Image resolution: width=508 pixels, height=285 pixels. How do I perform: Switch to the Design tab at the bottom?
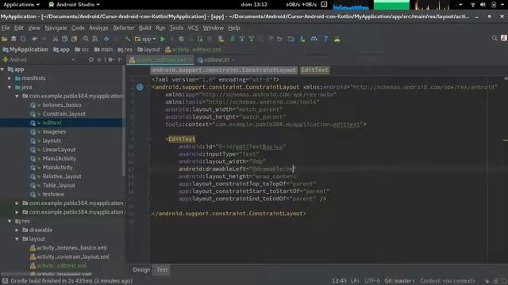pyautogui.click(x=141, y=269)
